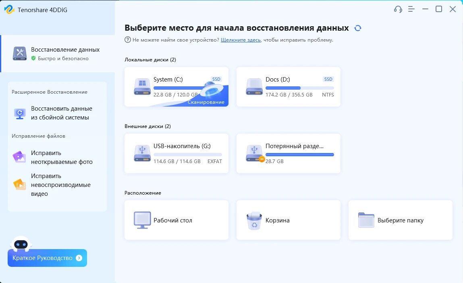Click the data recovery tools icon in sidebar
The width and height of the screenshot is (463, 283).
pyautogui.click(x=20, y=54)
